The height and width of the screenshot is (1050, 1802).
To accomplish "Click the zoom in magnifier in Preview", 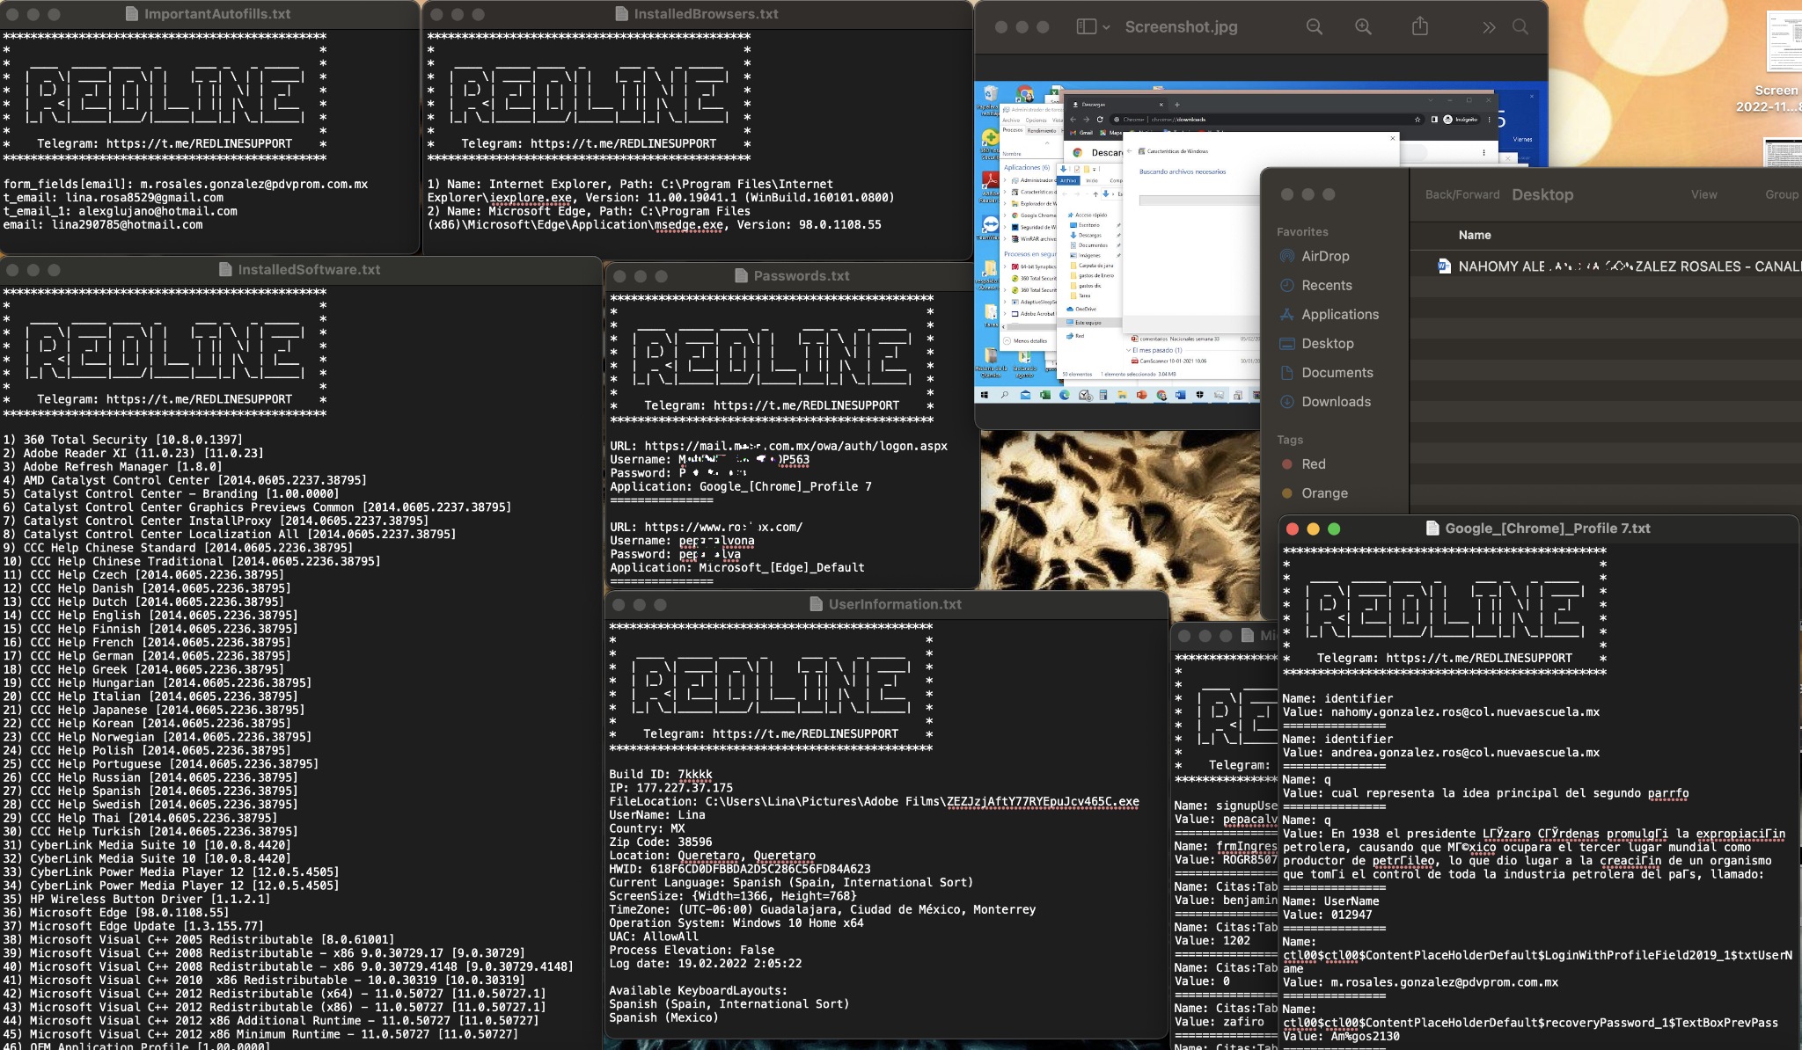I will [x=1363, y=27].
